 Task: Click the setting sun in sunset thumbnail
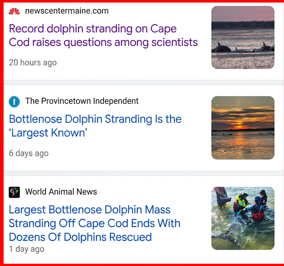239,127
